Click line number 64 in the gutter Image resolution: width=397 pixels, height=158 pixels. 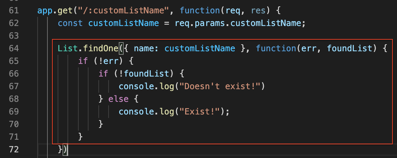point(14,48)
